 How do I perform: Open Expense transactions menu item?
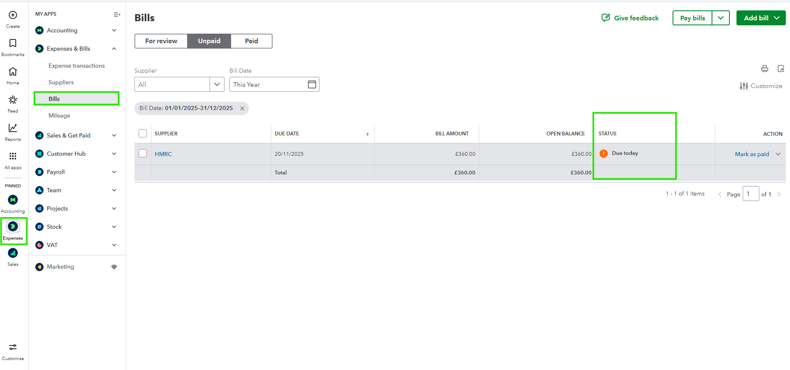77,66
